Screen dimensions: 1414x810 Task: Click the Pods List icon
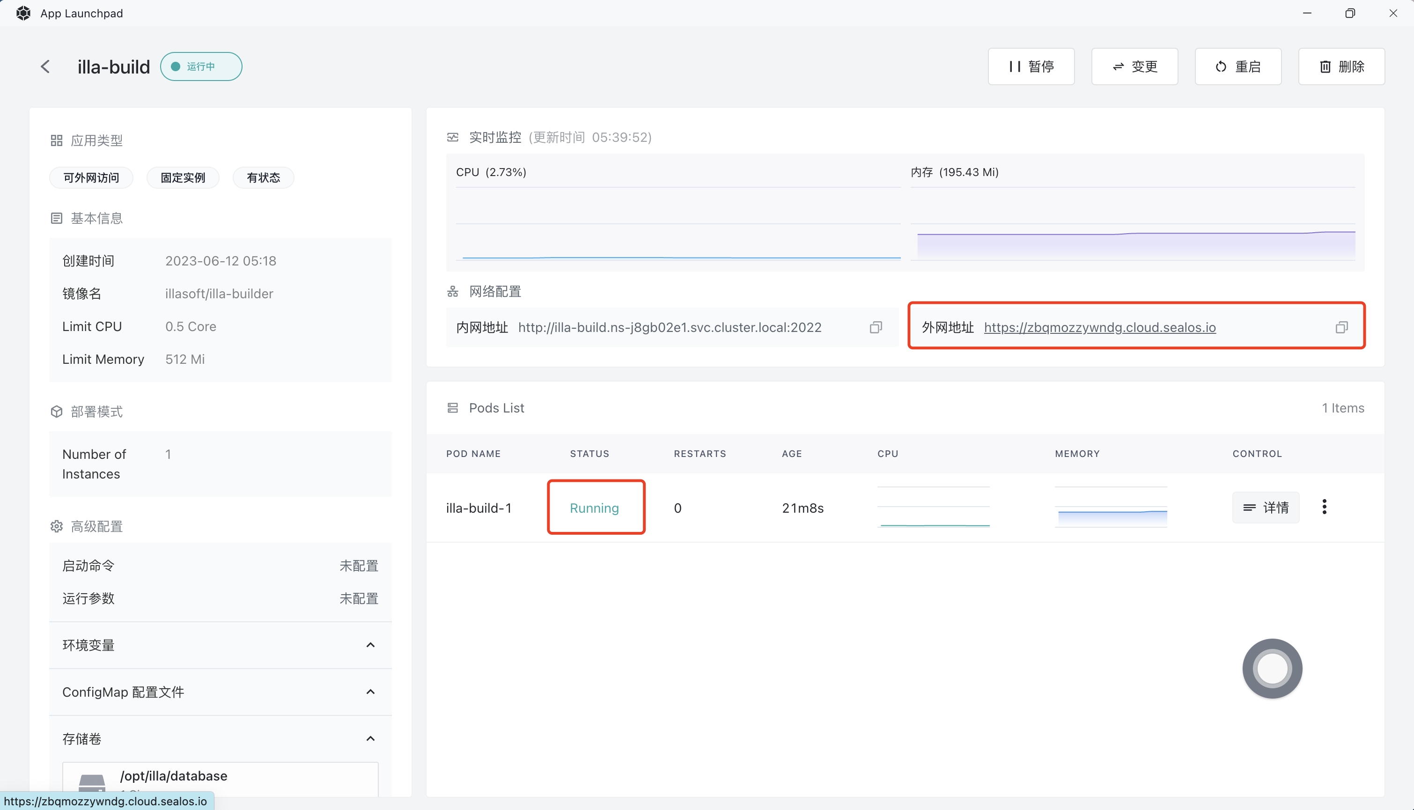pos(453,408)
